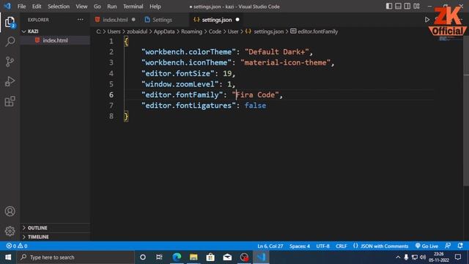Open the Explorer view in activity bar
469x264 pixels.
coord(10,22)
